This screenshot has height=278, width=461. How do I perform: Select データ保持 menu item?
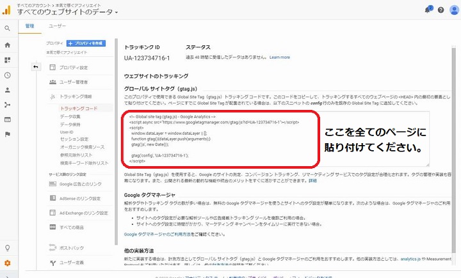point(70,125)
